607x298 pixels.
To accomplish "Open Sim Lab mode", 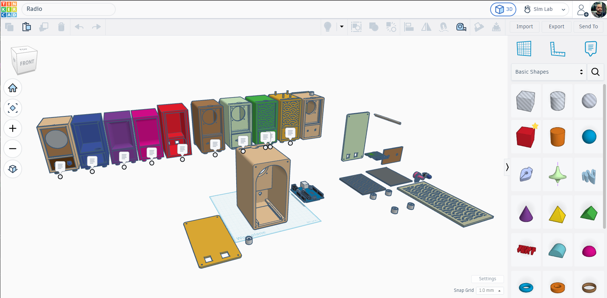I will tap(538, 9).
